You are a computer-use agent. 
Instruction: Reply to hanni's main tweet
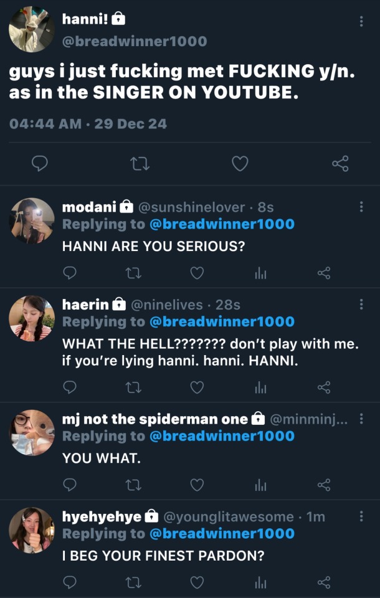(x=40, y=164)
